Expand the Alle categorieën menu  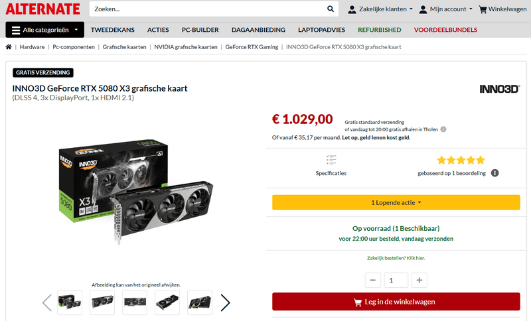45,30
